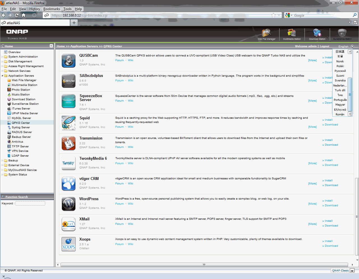
Task: Click the main page vertical scrollbar thumb
Action: point(357,216)
